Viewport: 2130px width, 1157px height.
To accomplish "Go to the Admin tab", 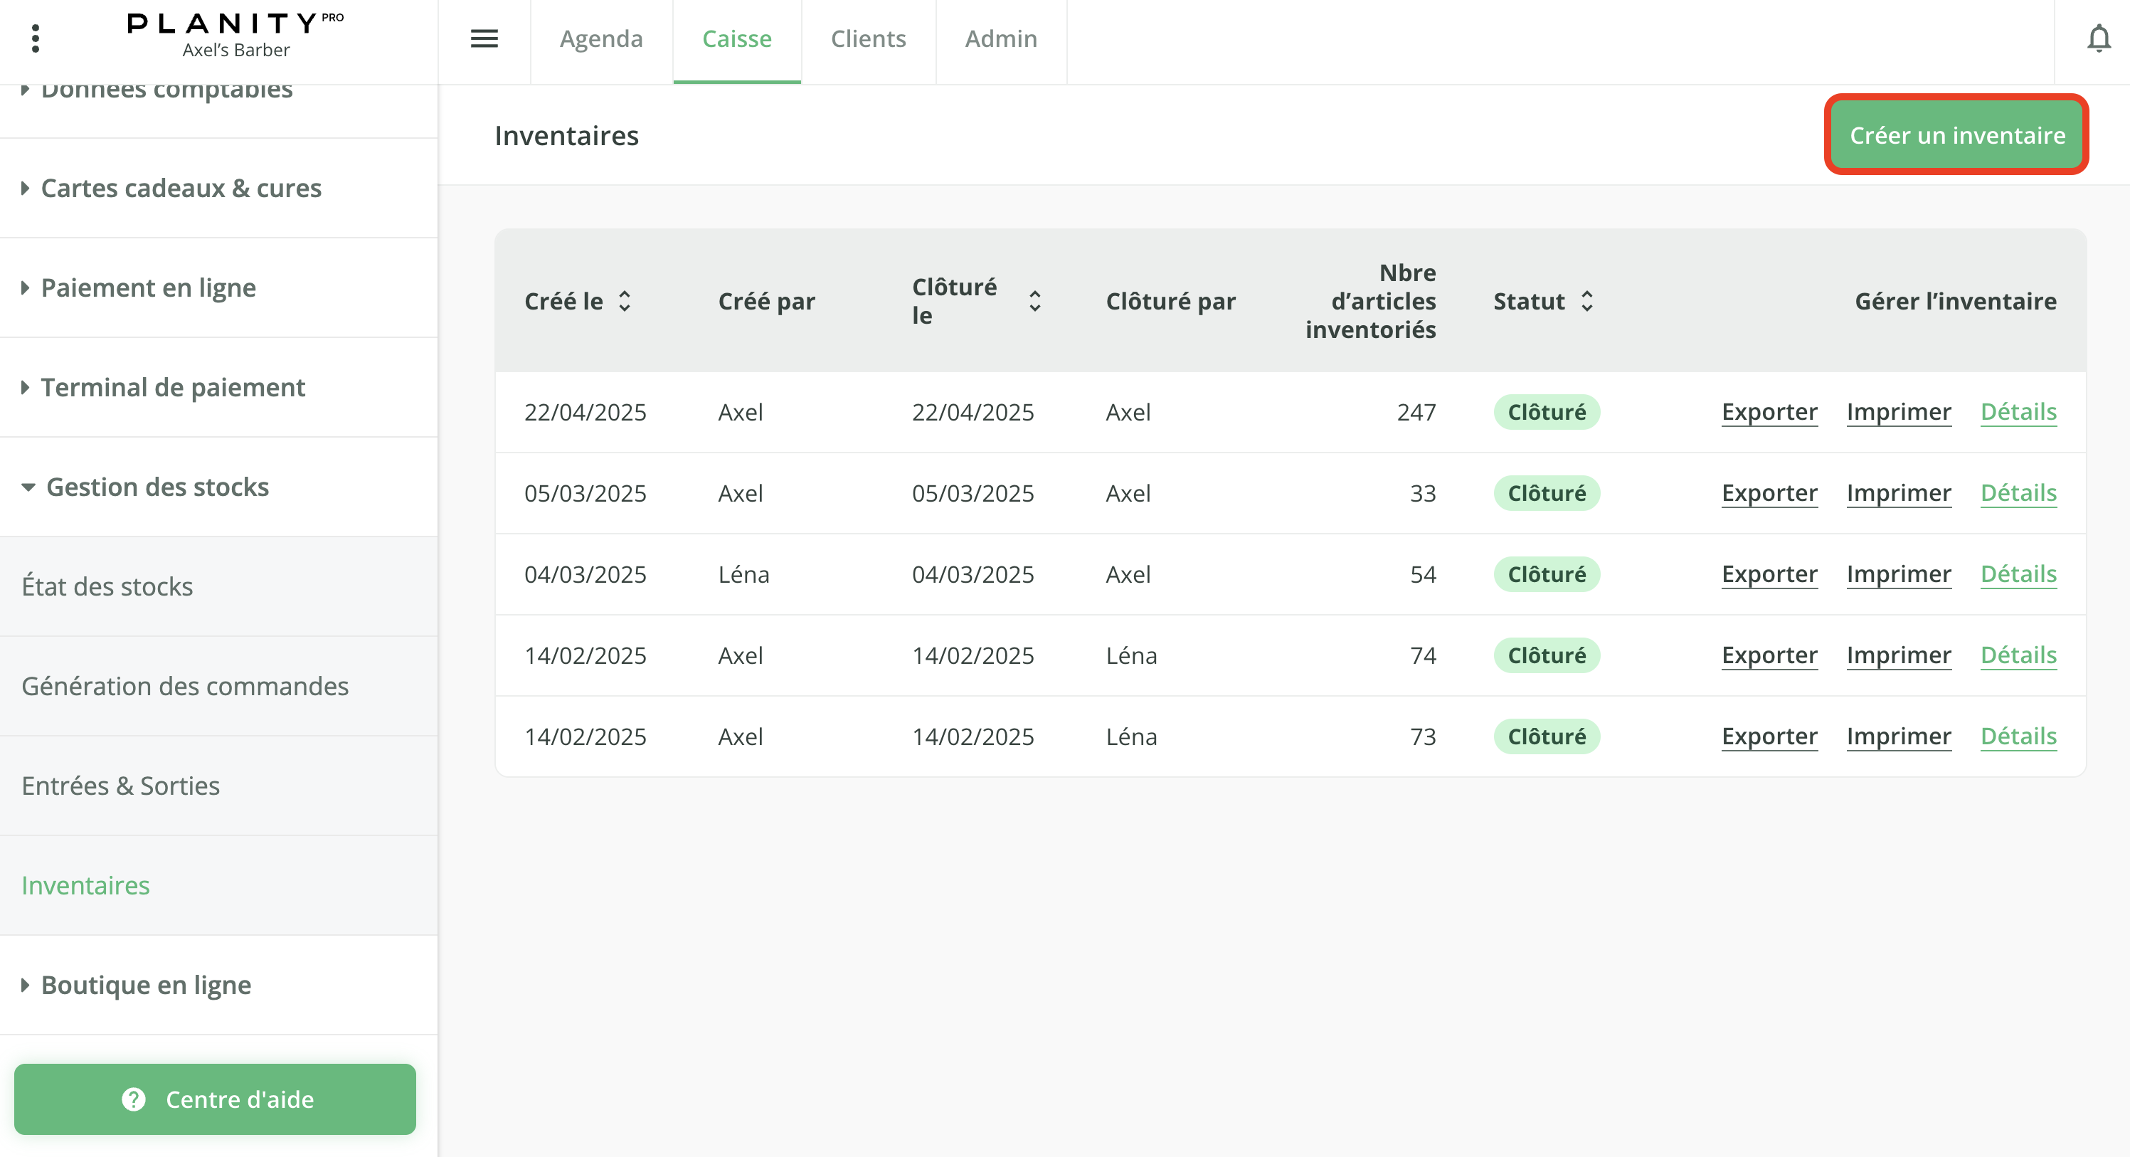I will 1000,39.
